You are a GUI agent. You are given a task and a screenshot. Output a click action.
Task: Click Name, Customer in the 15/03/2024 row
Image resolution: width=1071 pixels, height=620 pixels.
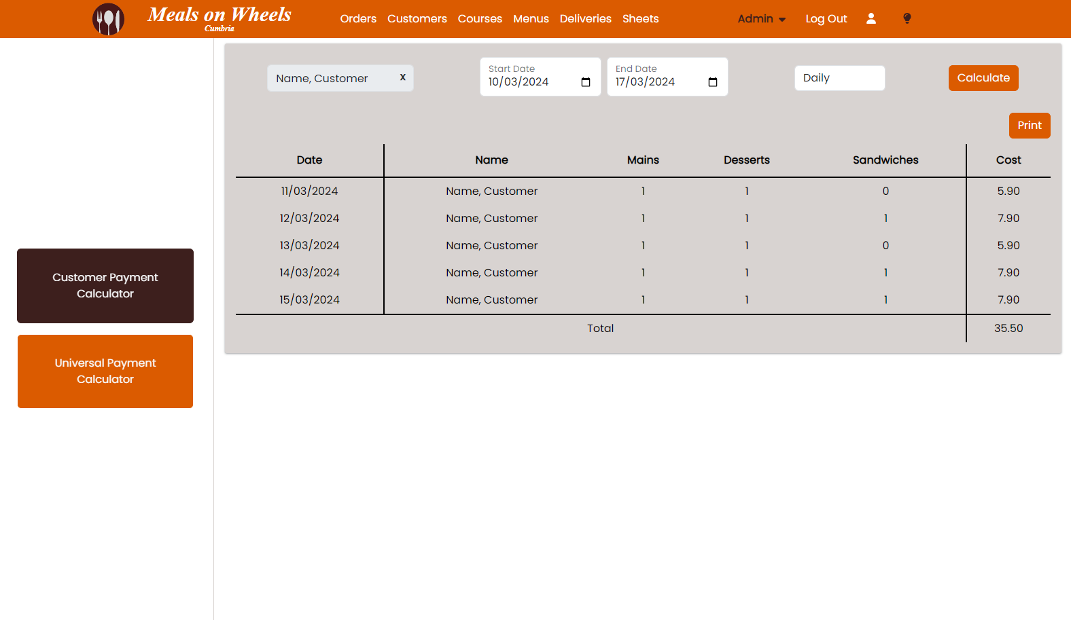pos(492,300)
